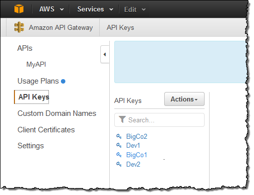Collapse the left navigation panel arrow

(x=105, y=54)
